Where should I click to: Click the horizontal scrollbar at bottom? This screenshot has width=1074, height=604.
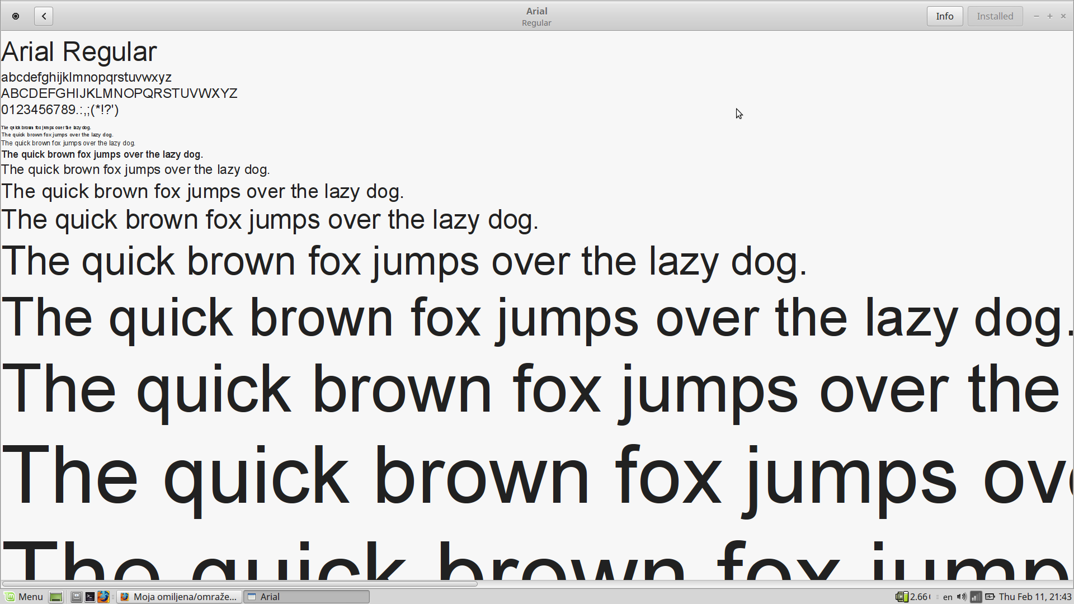click(x=239, y=584)
